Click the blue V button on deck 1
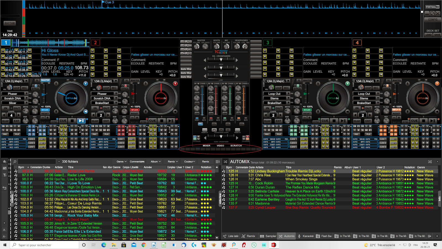This screenshot has height=249, width=442. coord(86,83)
